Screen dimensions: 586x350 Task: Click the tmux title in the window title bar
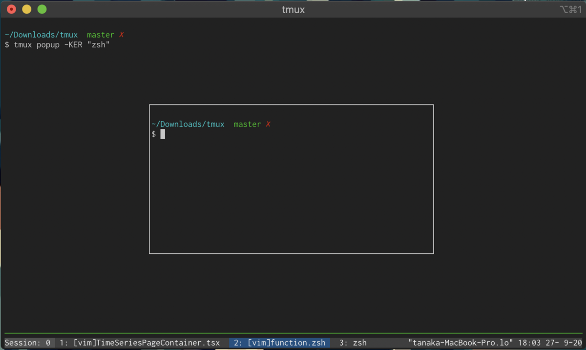tap(293, 9)
